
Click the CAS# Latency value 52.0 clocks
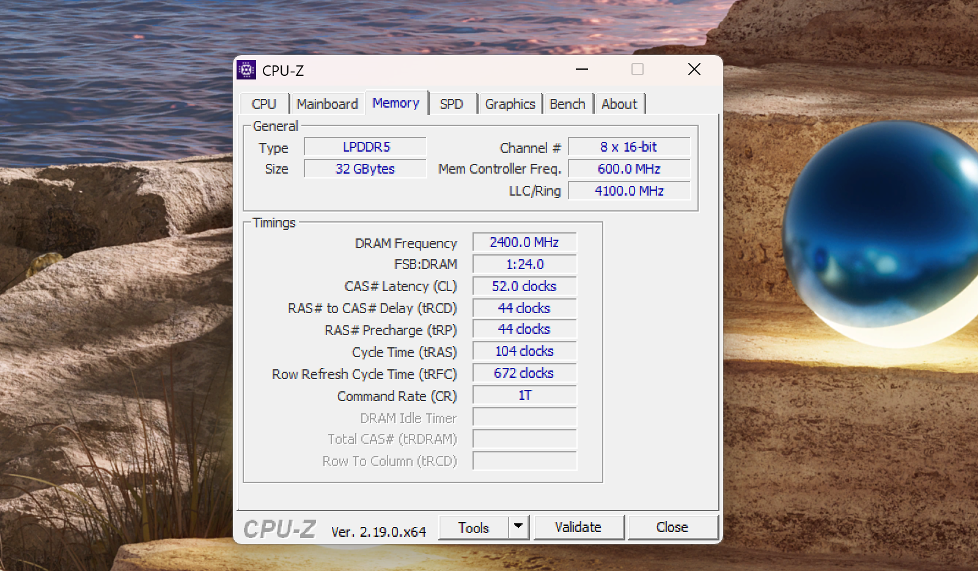524,286
